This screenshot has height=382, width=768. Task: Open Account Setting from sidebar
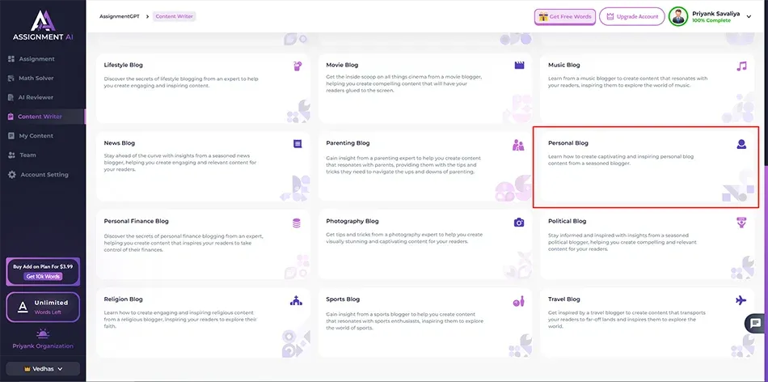(x=44, y=175)
